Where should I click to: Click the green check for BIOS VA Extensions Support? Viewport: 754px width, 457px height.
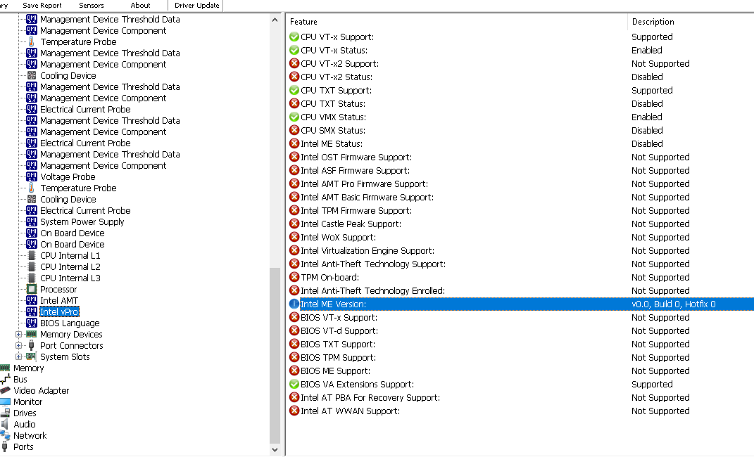[x=294, y=384]
